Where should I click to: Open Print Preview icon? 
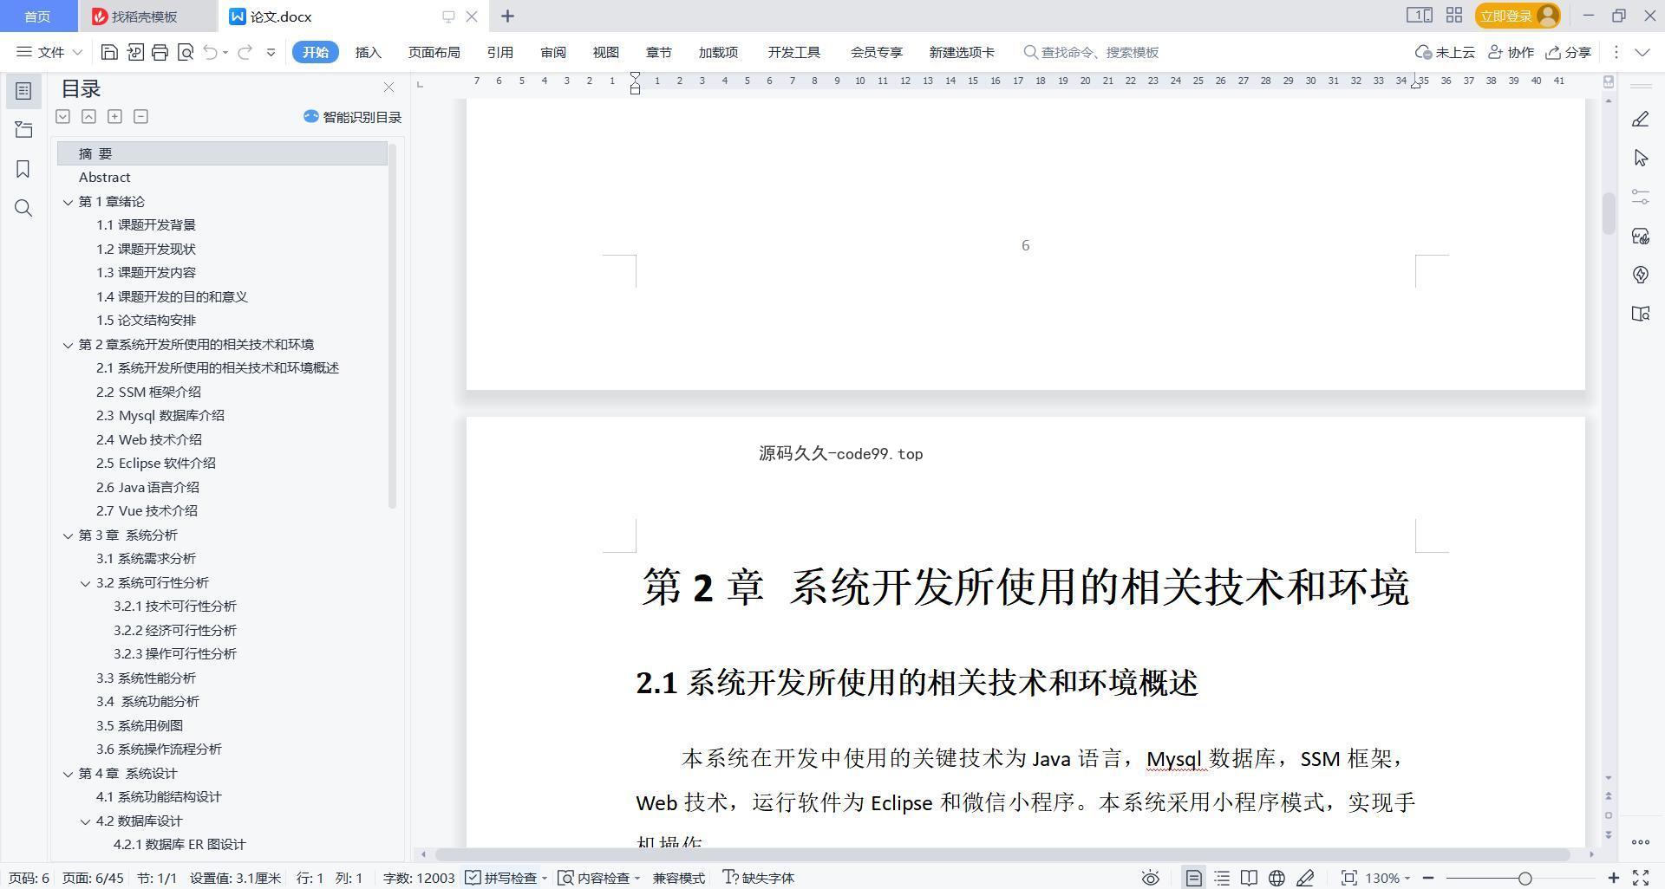[x=185, y=52]
